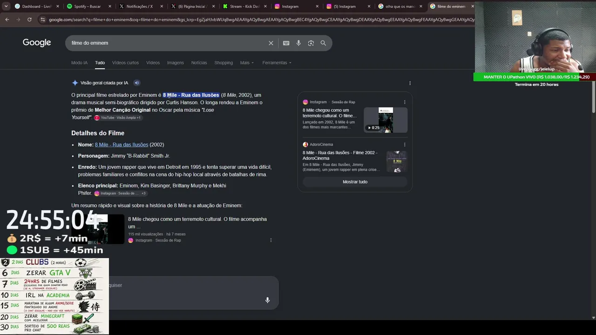The width and height of the screenshot is (596, 335).
Task: Click the 'Visão geral criada por IA' label
Action: tap(104, 83)
